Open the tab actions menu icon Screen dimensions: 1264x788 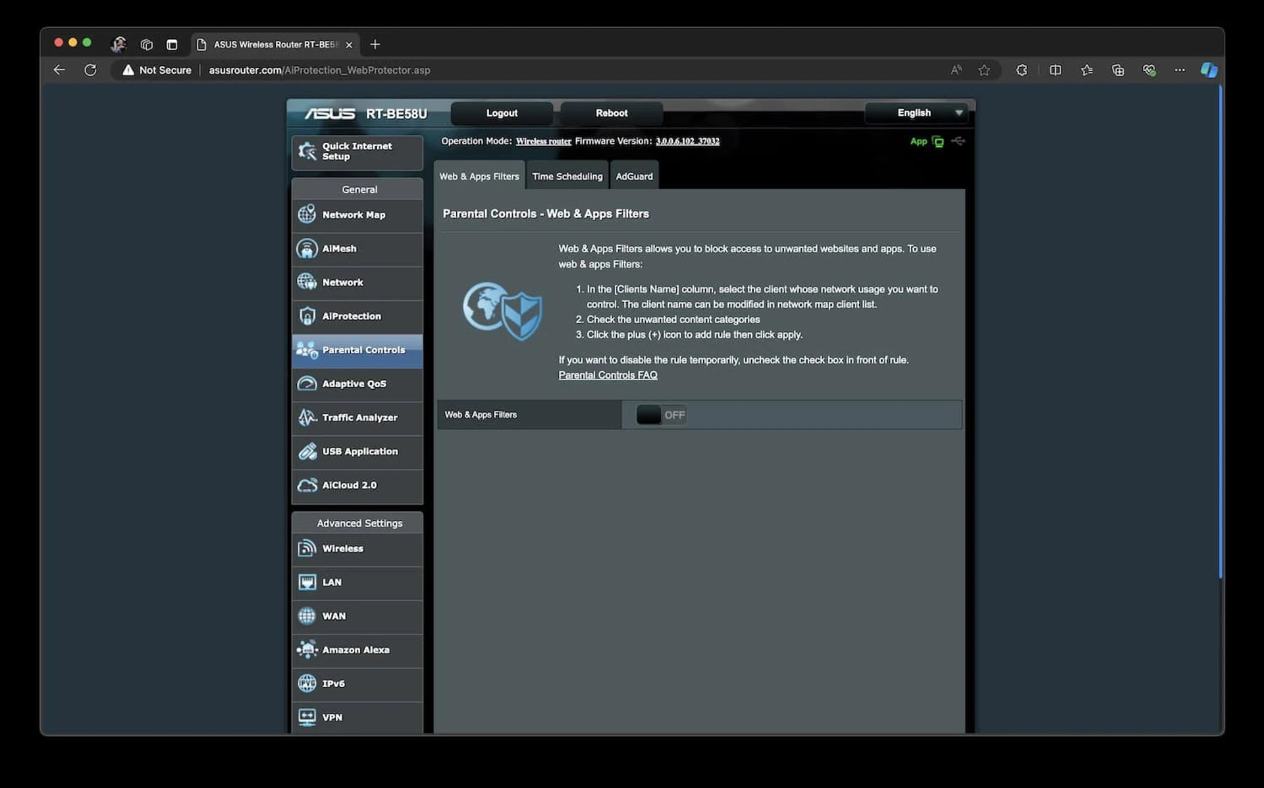(172, 45)
